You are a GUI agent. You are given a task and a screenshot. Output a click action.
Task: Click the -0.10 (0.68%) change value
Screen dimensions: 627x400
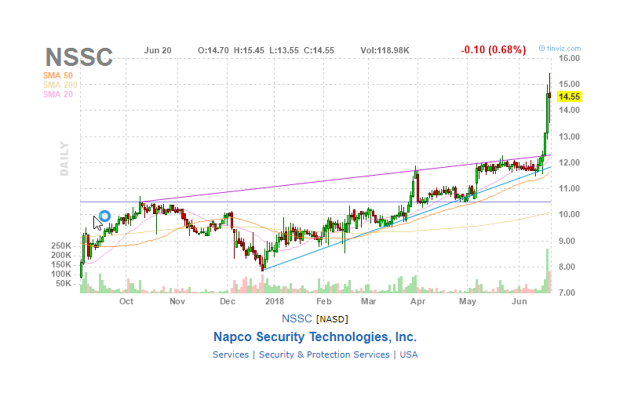pos(494,50)
